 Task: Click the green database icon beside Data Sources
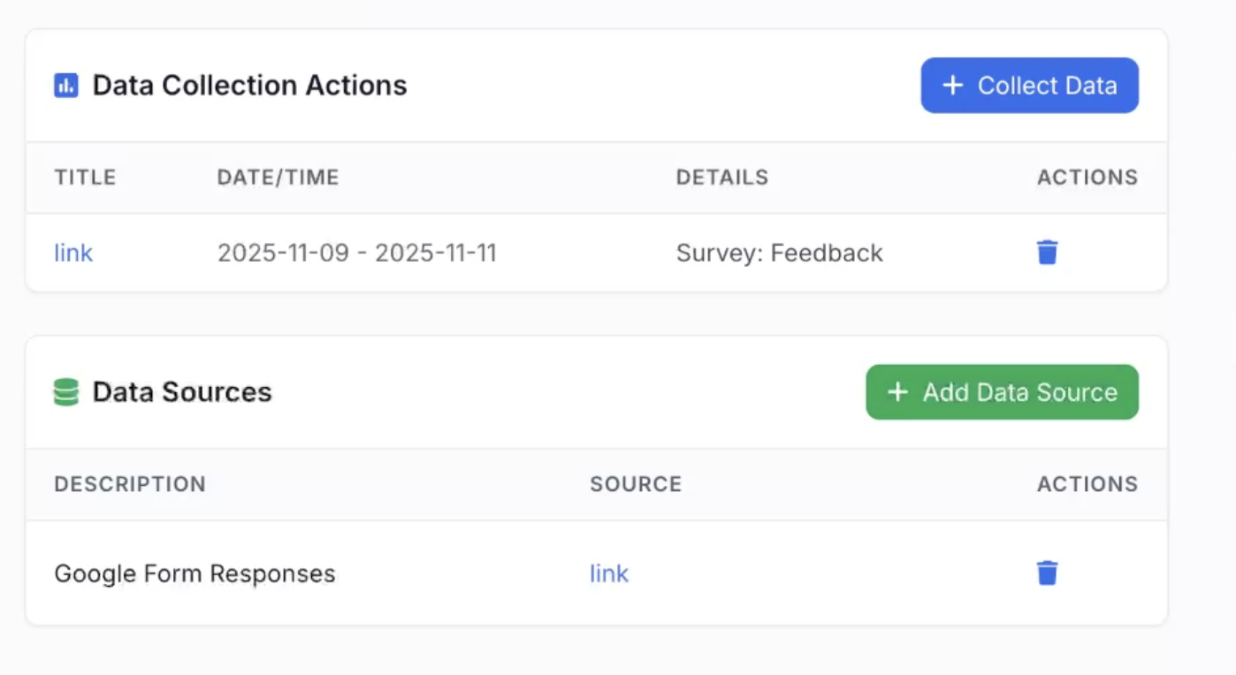66,392
